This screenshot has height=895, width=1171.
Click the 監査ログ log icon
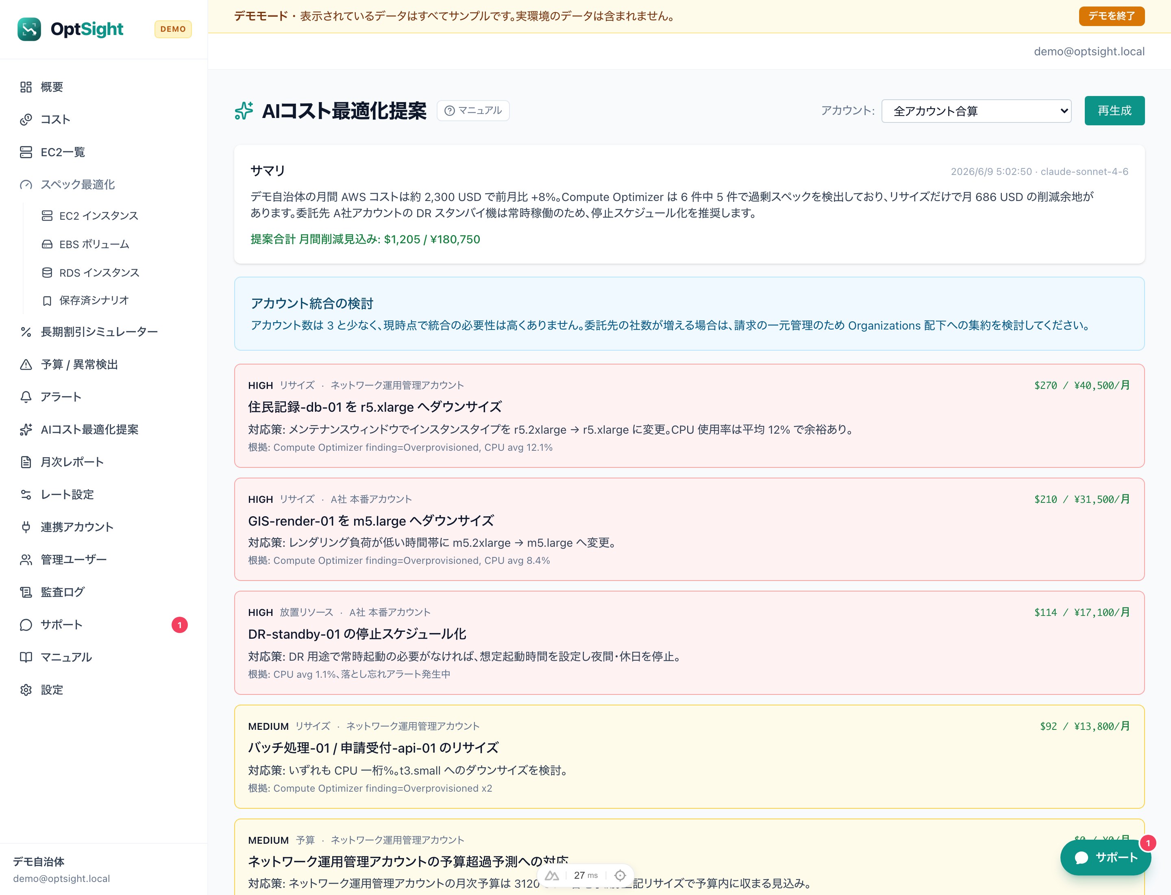(26, 592)
